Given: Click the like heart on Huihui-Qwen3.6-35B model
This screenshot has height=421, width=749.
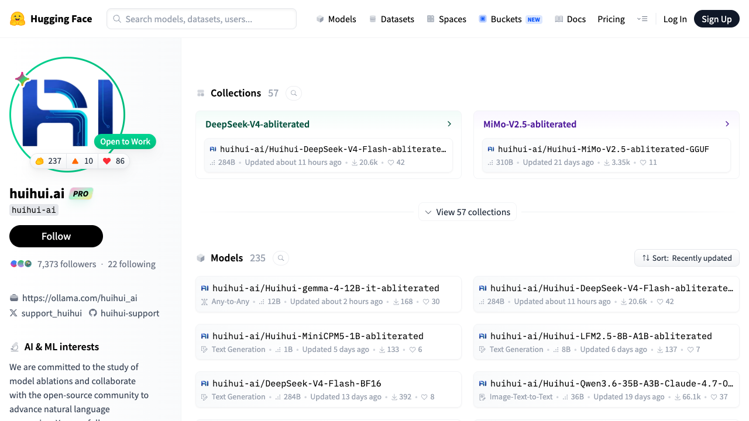Looking at the screenshot, I should pos(715,397).
